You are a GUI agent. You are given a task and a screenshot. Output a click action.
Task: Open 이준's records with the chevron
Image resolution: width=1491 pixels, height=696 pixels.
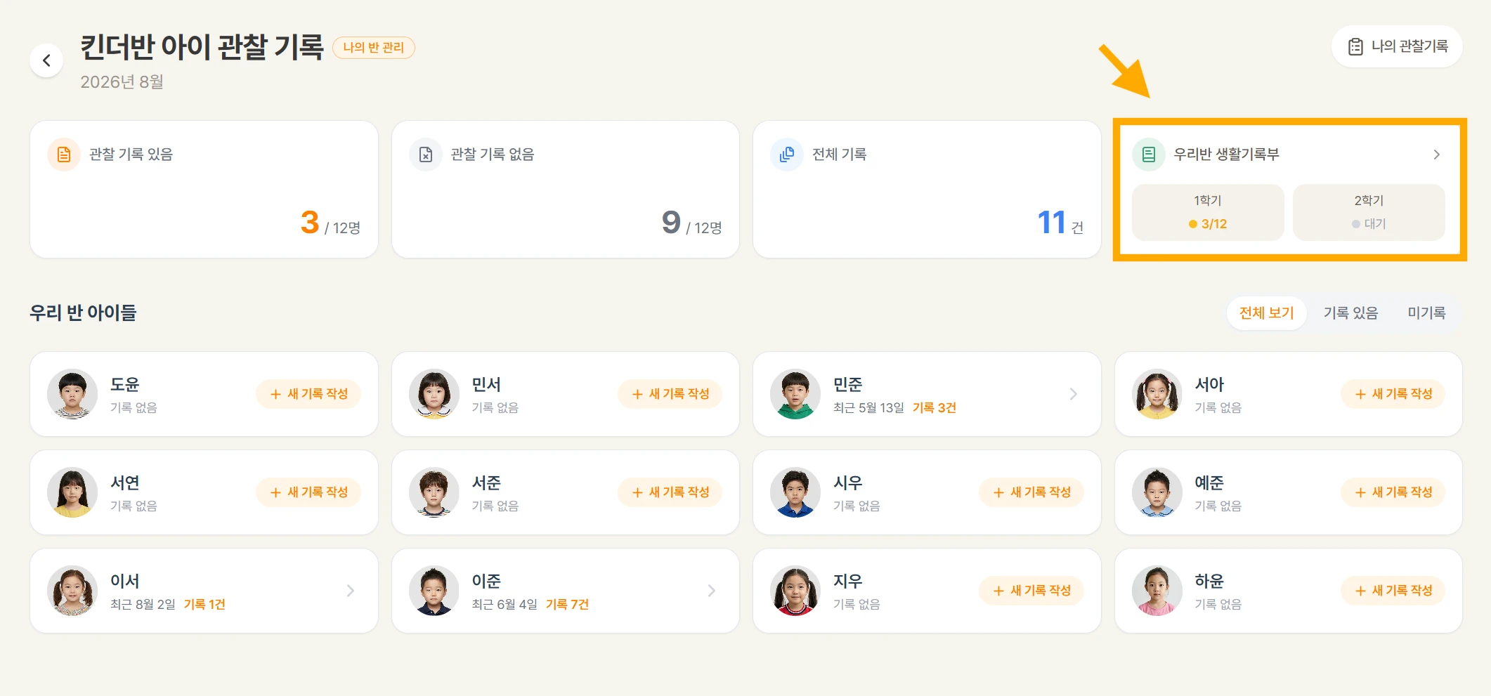click(711, 591)
